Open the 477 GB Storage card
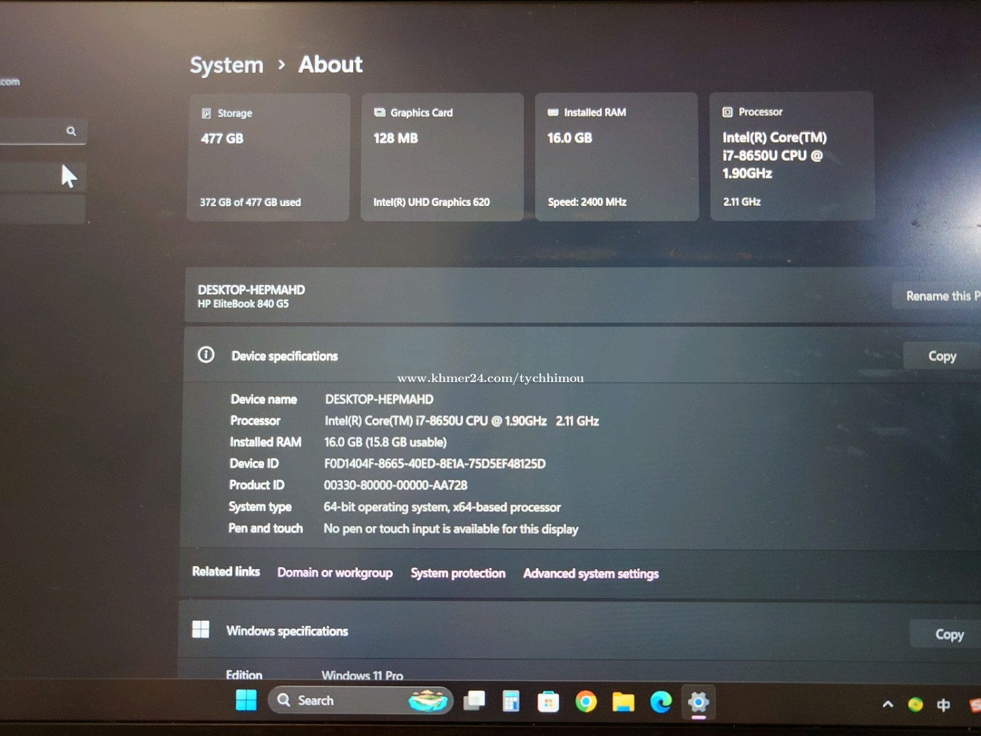 point(268,157)
